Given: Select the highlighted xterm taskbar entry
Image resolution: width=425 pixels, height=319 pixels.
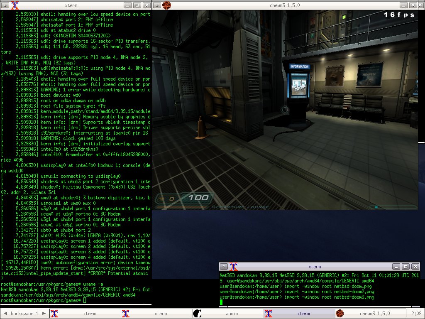Looking at the screenshot, I should point(299,314).
